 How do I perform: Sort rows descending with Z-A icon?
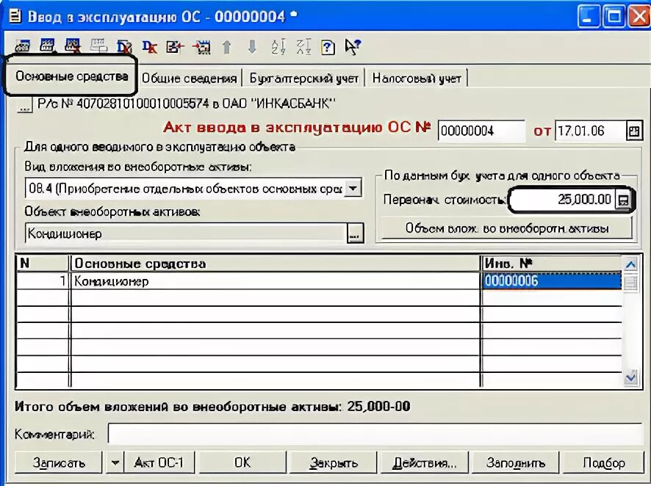[303, 46]
